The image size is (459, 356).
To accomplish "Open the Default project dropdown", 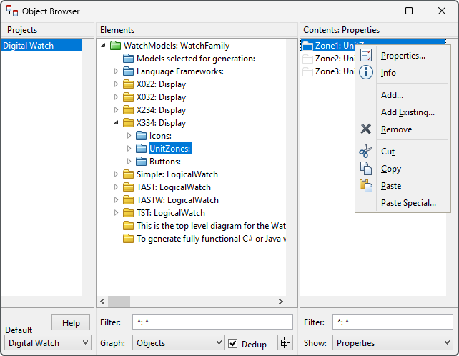I will [x=48, y=343].
